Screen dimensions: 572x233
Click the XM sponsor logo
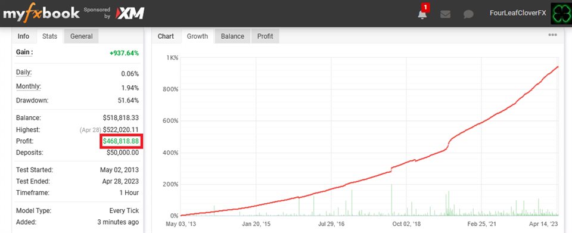130,14
